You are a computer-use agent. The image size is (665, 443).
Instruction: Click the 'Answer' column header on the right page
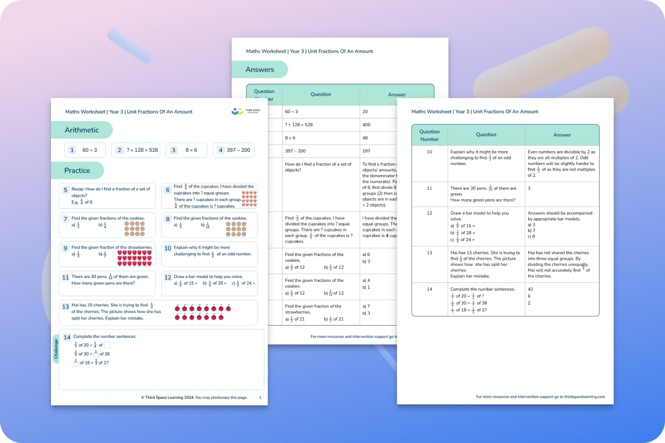562,135
